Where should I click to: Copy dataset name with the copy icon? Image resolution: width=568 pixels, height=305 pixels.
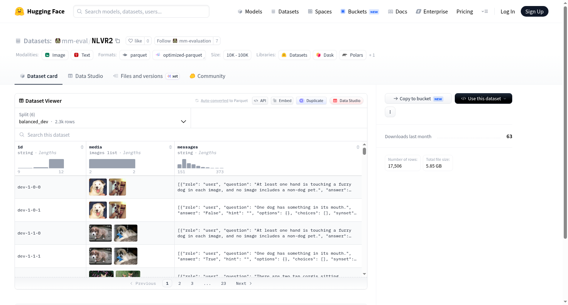(x=118, y=41)
